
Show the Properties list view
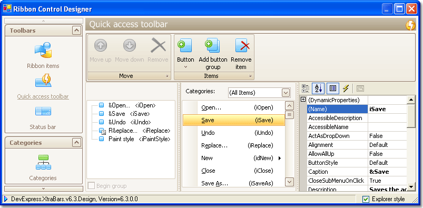click(333, 88)
